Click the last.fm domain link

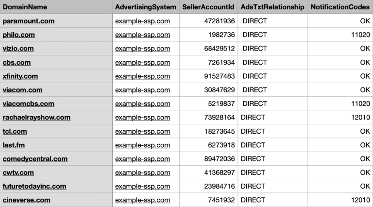point(16,145)
